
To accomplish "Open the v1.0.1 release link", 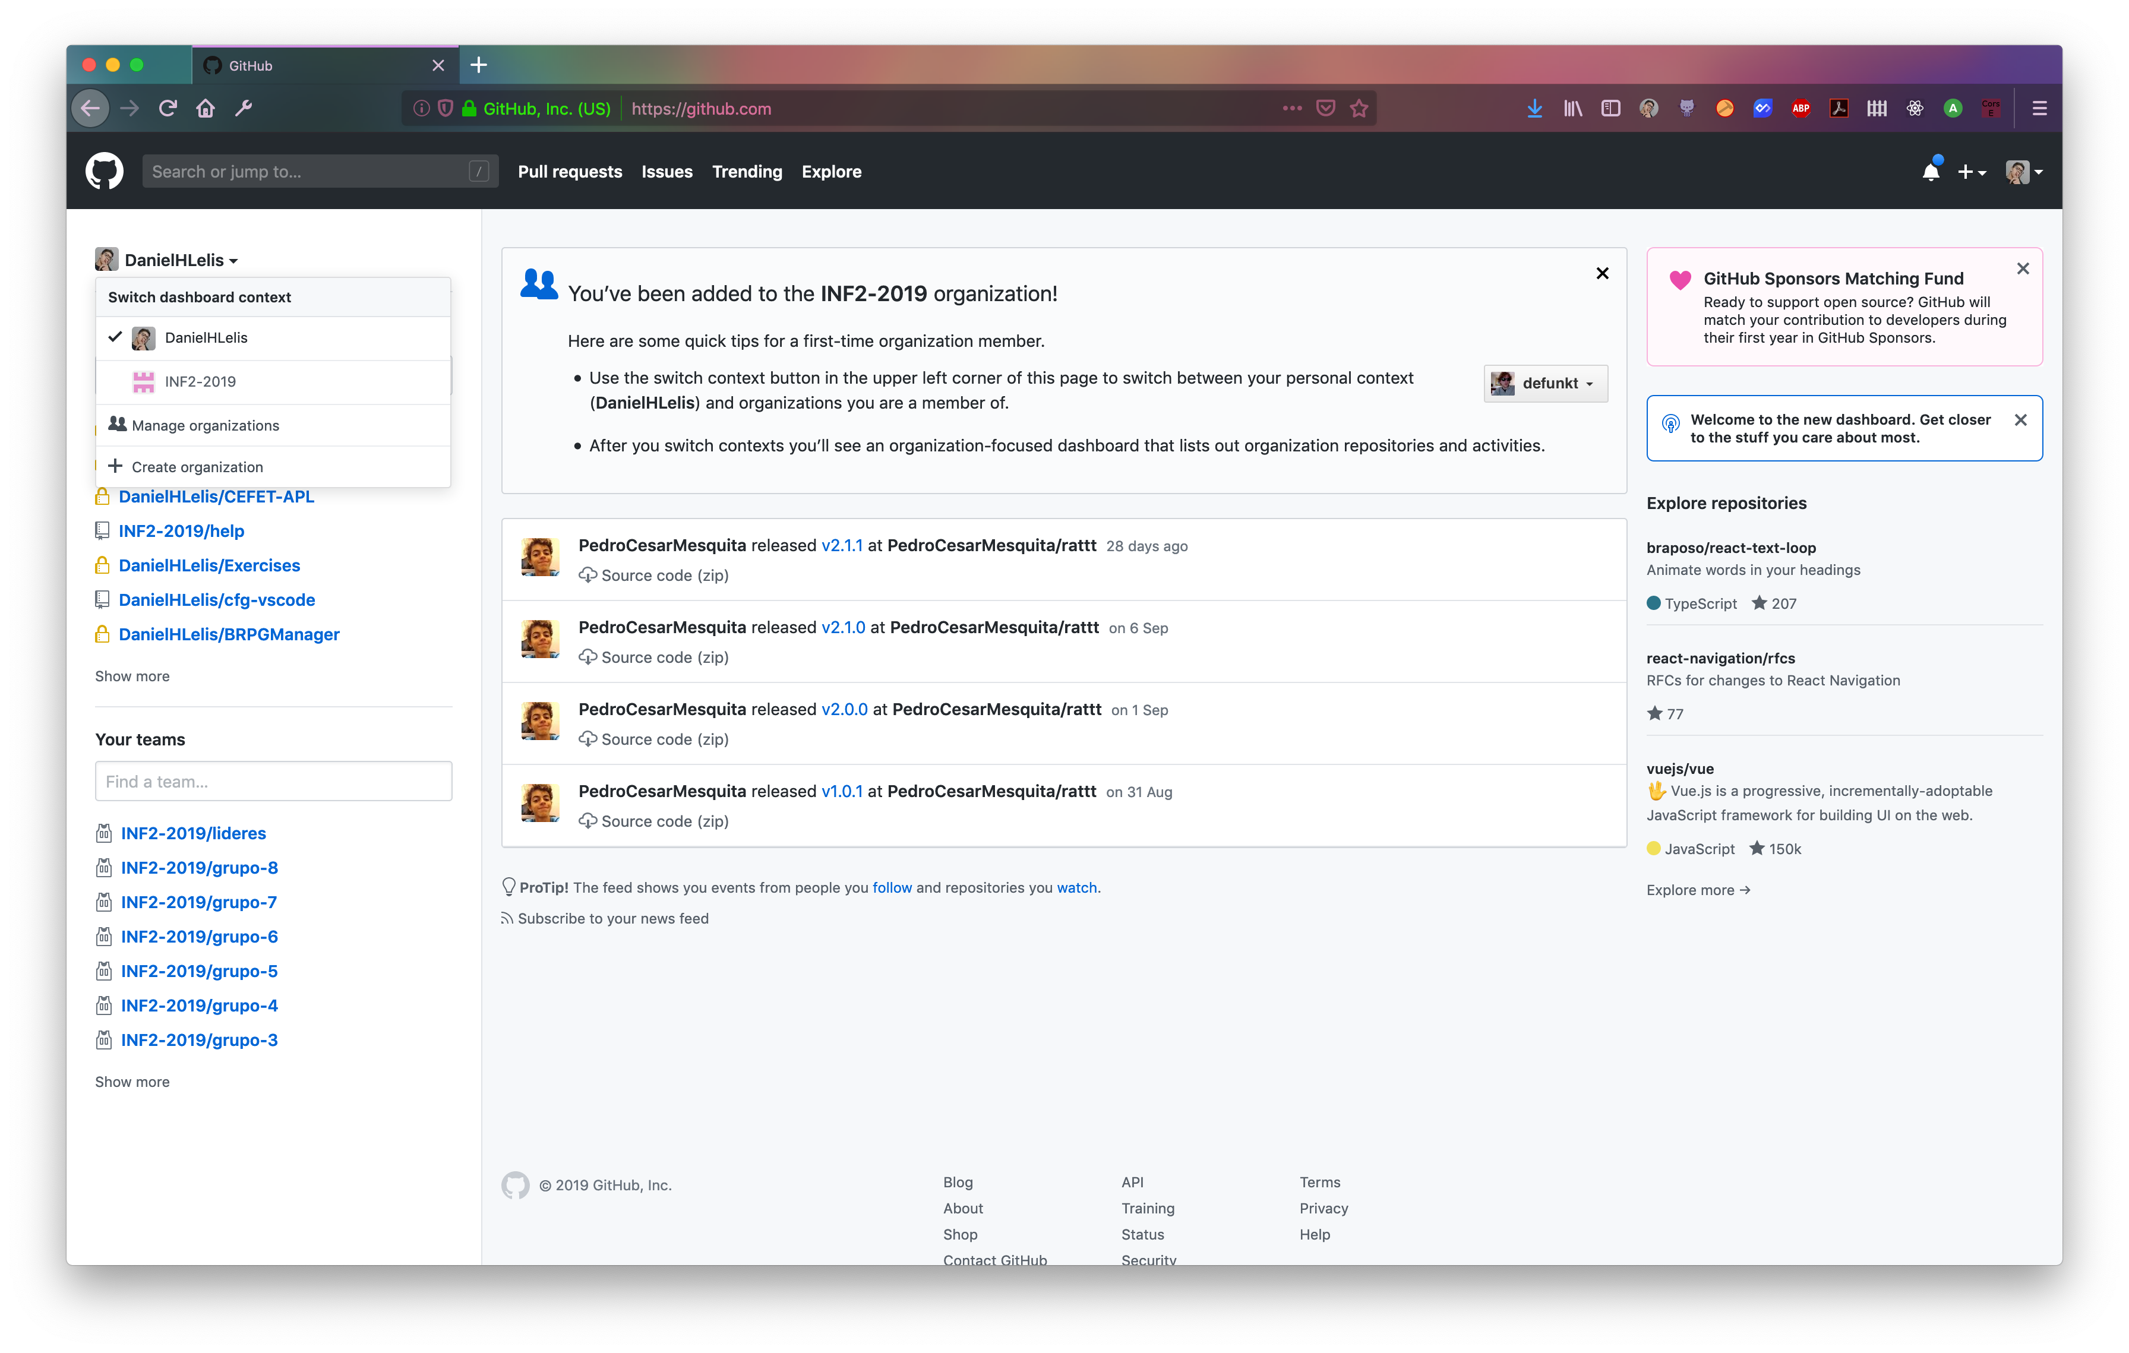I will click(842, 791).
